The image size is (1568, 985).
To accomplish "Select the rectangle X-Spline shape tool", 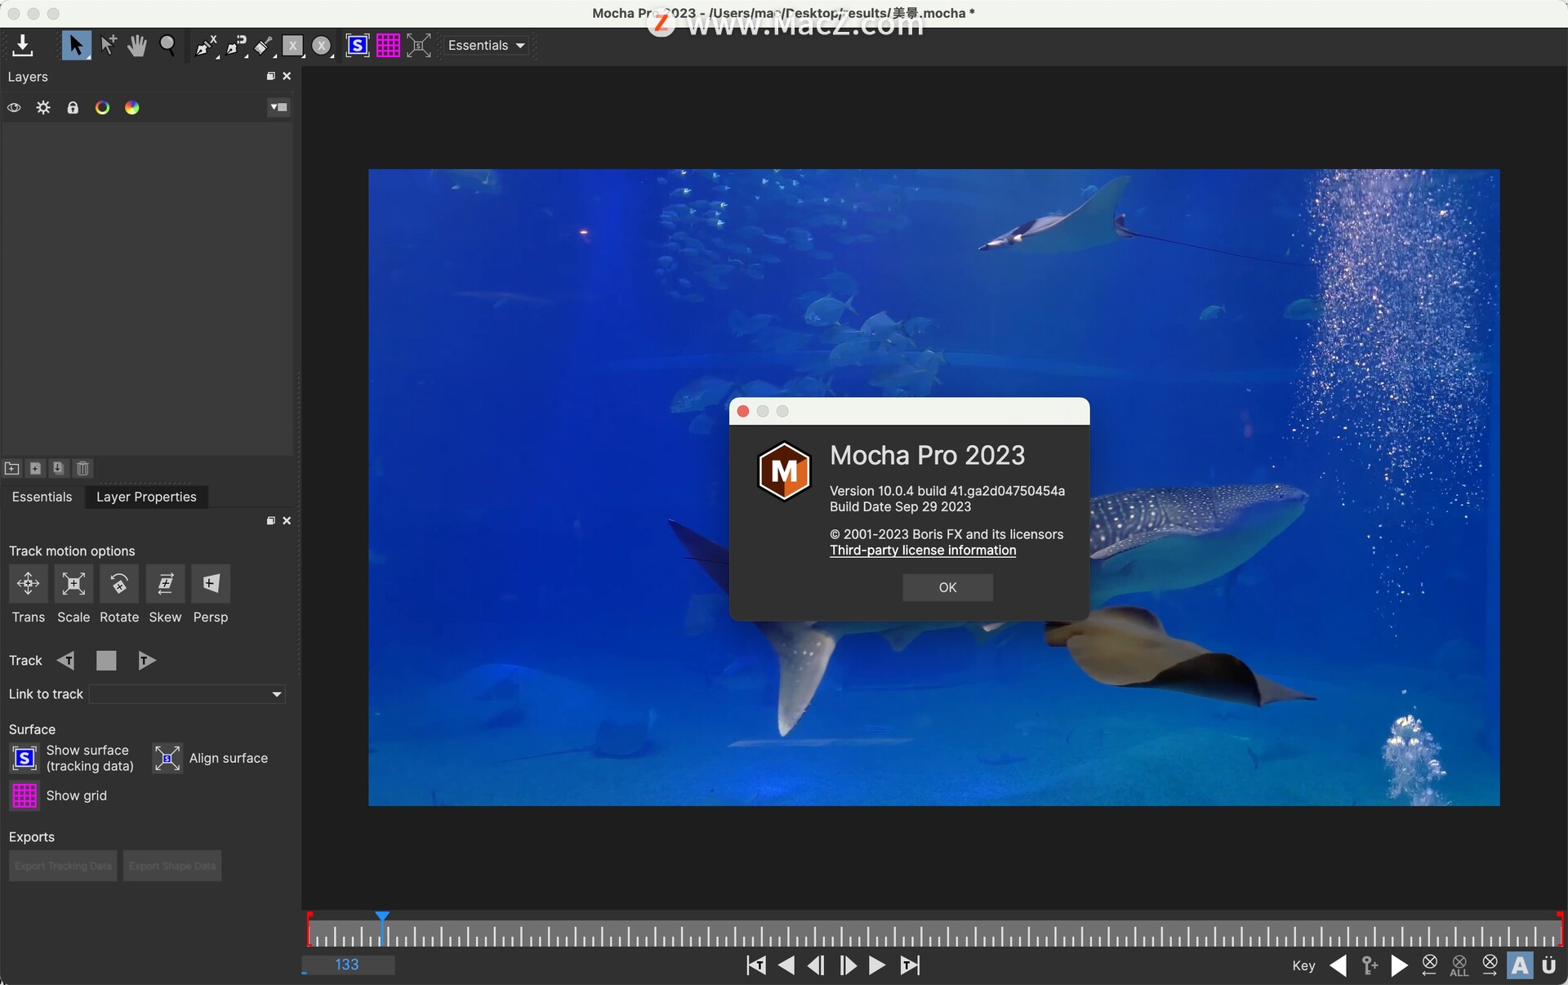I will click(x=292, y=46).
